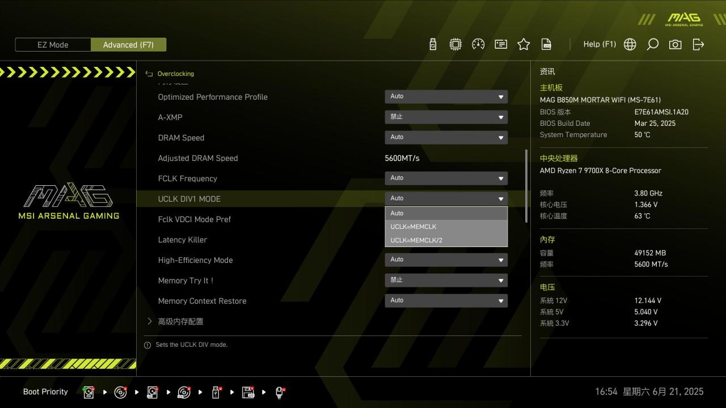
Task: Open the LOG file icon in toolbar
Action: (546, 44)
